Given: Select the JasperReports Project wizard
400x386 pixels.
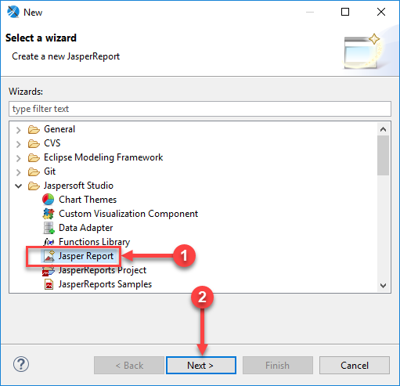Looking at the screenshot, I should [x=103, y=270].
